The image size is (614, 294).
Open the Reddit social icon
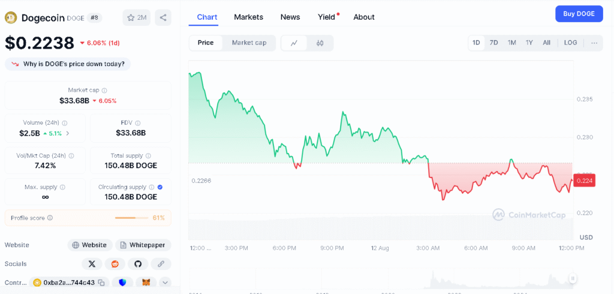click(x=115, y=263)
